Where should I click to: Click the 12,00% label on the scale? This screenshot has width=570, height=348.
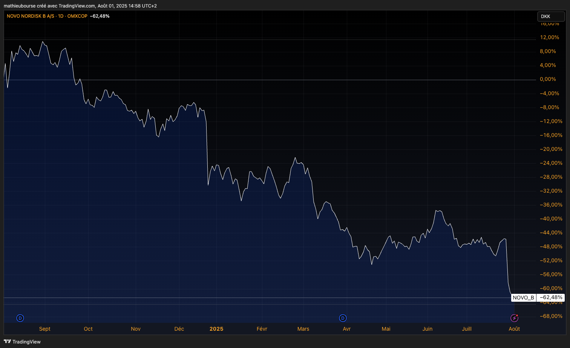tap(550, 37)
